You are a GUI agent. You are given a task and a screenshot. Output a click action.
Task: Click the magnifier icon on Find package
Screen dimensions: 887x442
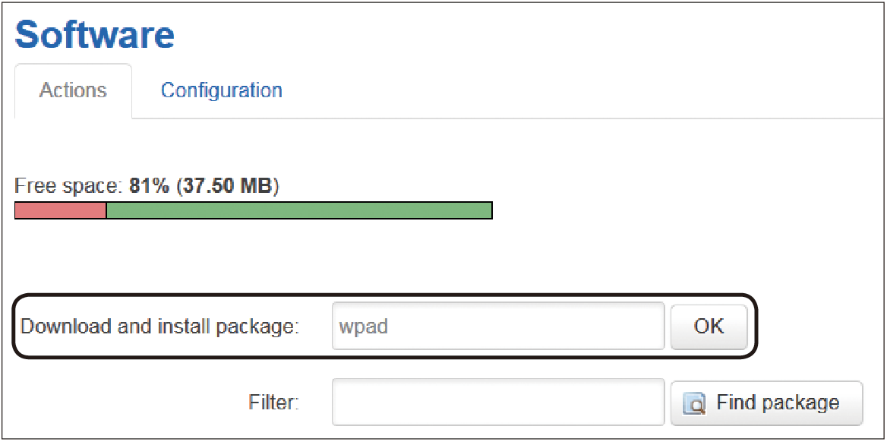(x=694, y=403)
